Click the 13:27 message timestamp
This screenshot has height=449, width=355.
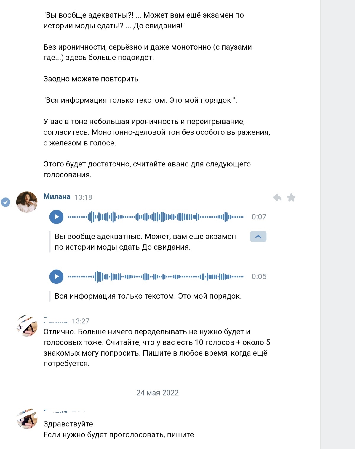(x=81, y=321)
